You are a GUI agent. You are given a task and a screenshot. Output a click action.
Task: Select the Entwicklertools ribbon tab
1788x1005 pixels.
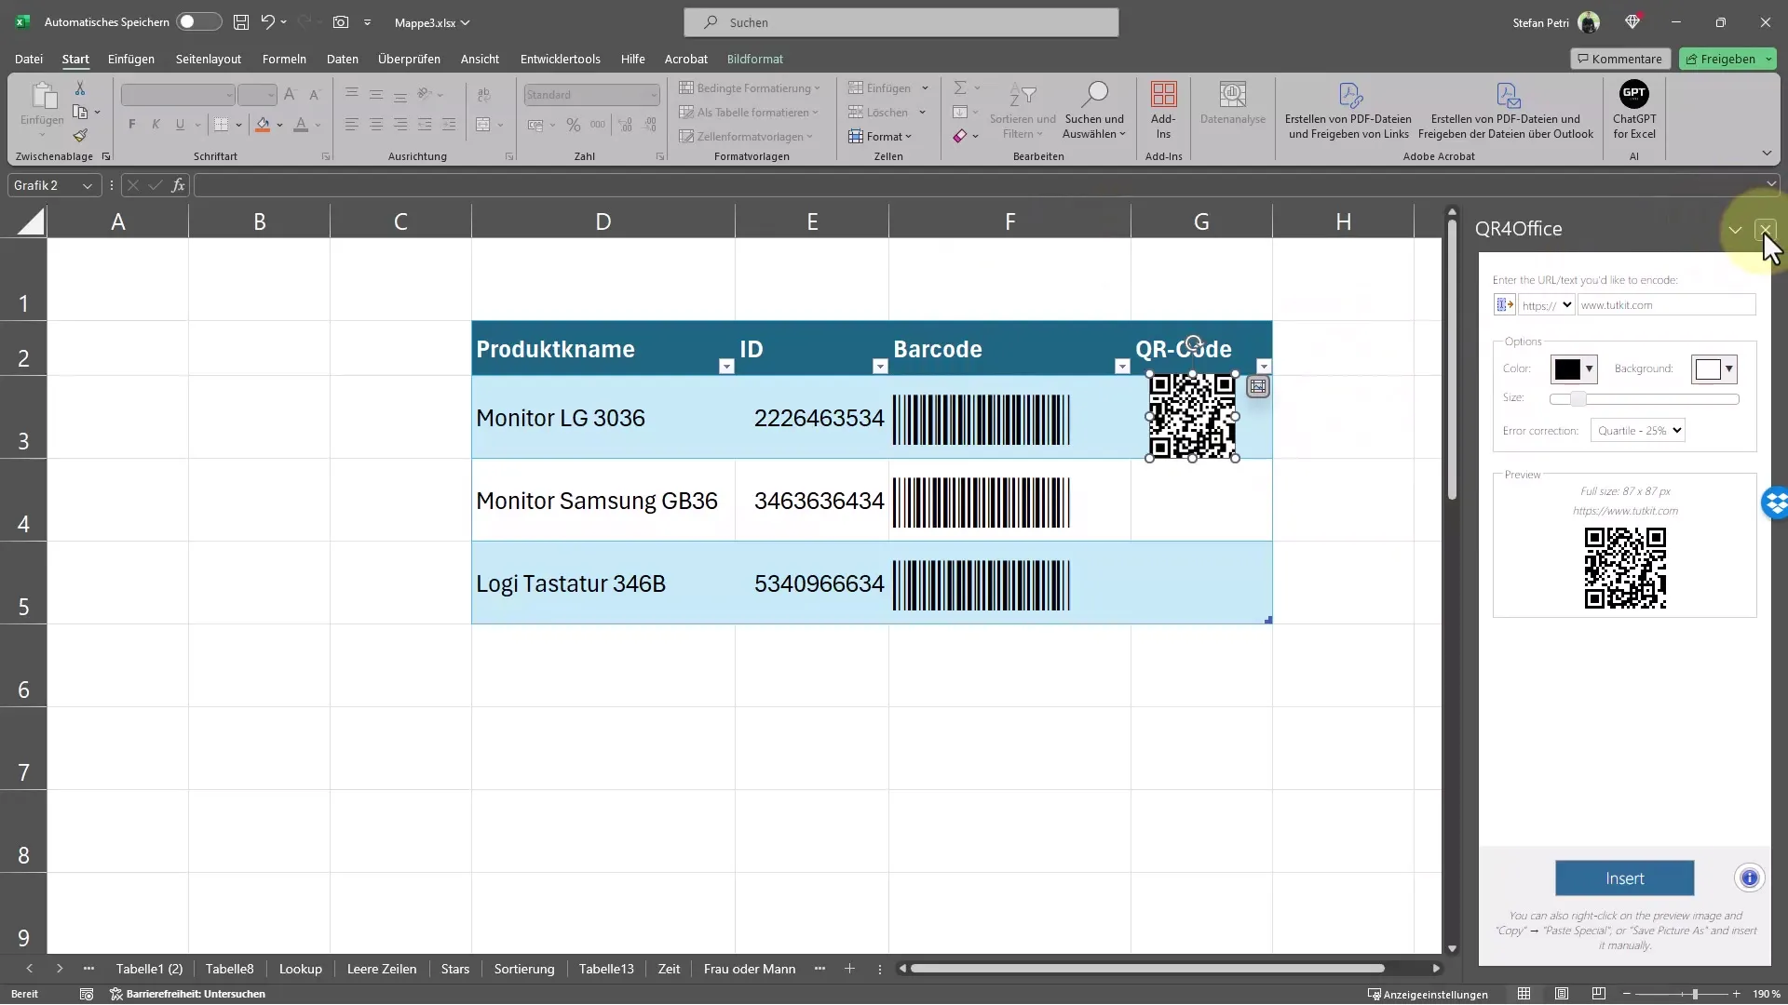(560, 58)
